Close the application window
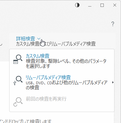Screen dimensions: 121x123 pos(115,5)
